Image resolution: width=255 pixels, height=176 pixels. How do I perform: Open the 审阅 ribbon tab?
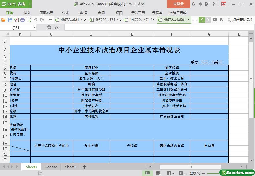pyautogui.click(x=101, y=13)
